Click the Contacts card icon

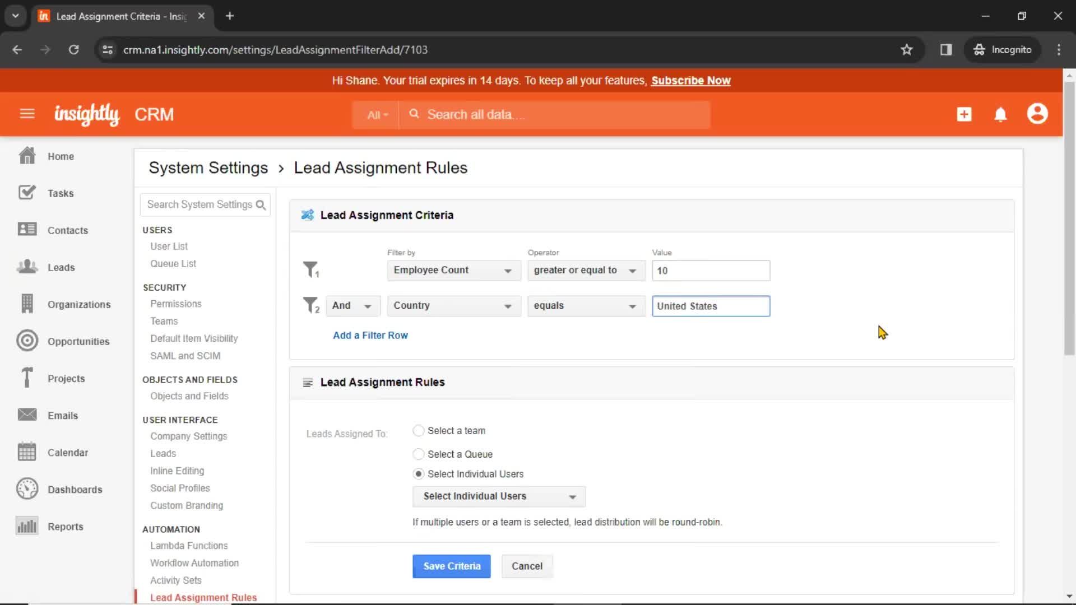[27, 230]
